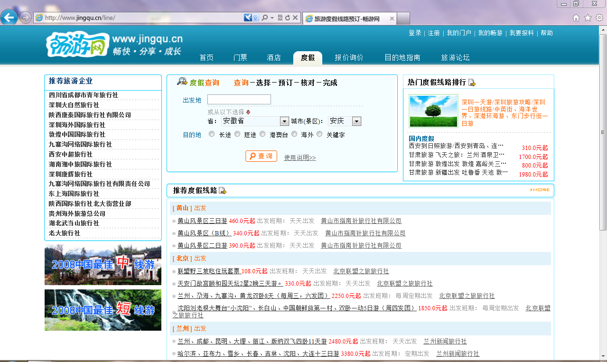
Task: Open a new tab next to current tab
Action: click(403, 19)
